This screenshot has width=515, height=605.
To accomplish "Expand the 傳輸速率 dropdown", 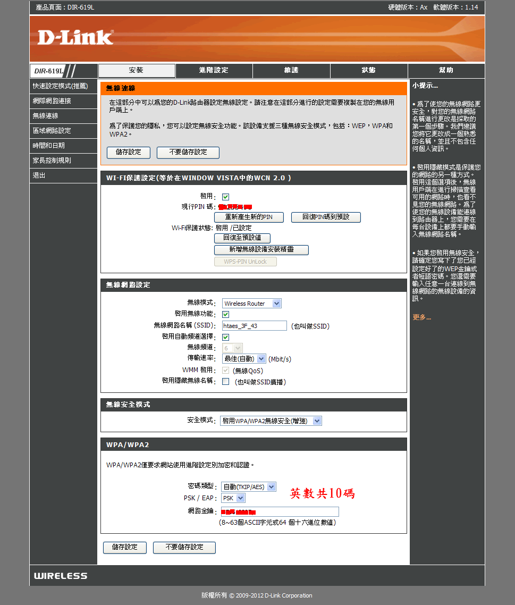I will (244, 359).
